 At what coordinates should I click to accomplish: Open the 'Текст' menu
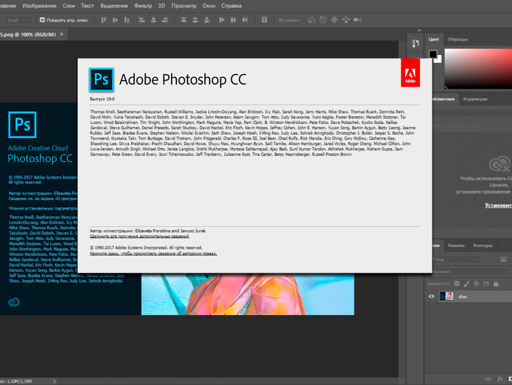88,6
